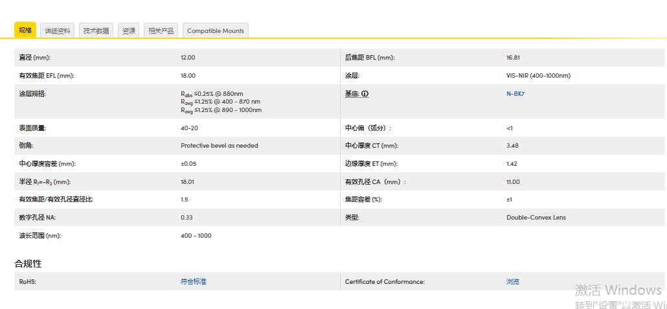Screen dimensions: 667x309
Task: Select the 技术数据 tab
Action: (x=96, y=30)
